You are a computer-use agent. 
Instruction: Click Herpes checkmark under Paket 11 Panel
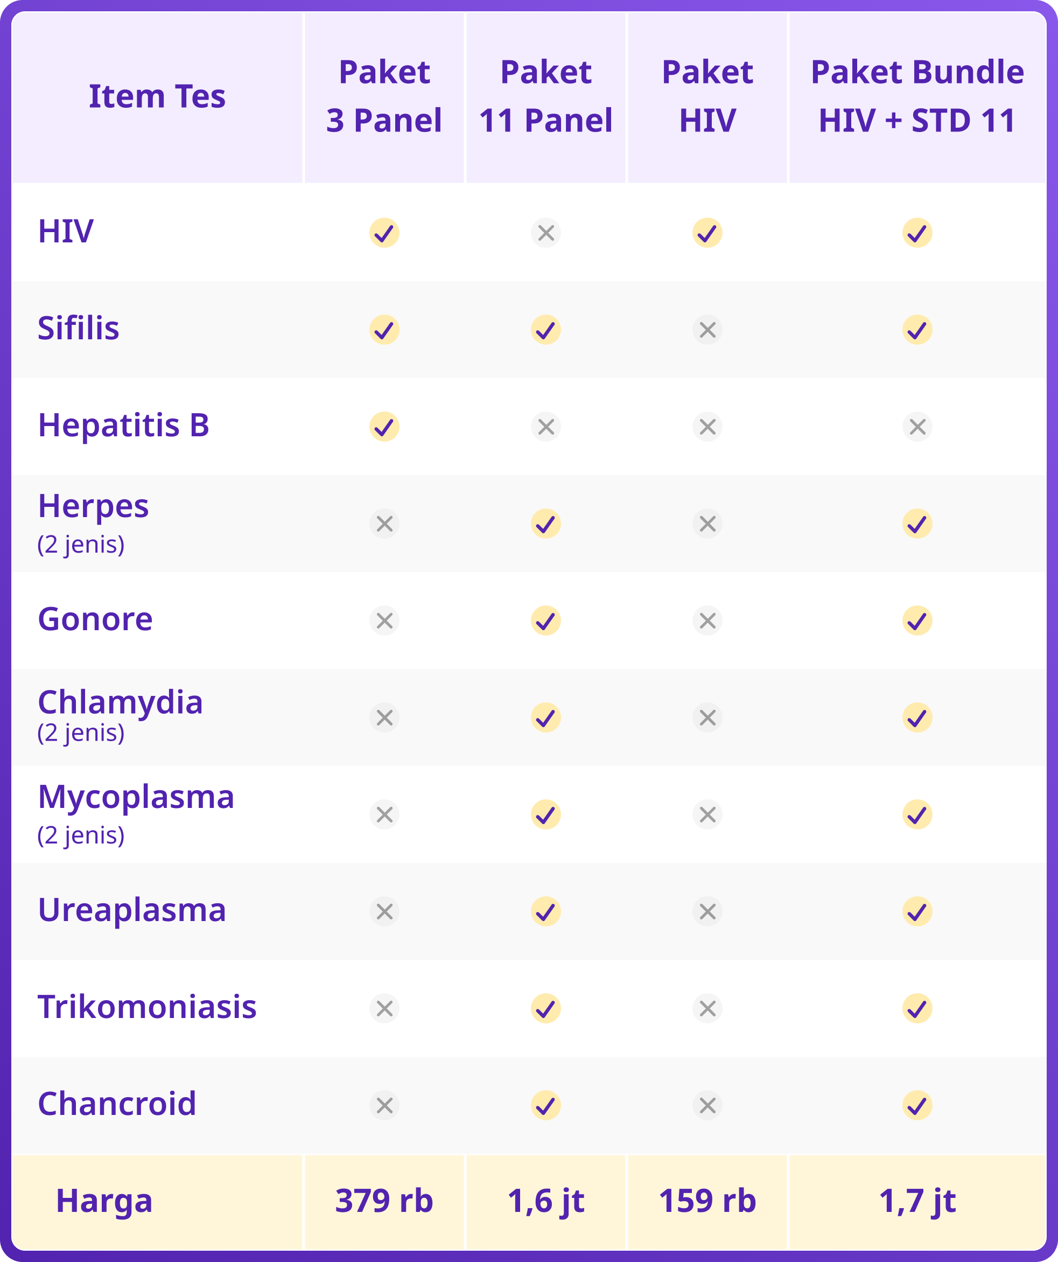pos(545,524)
